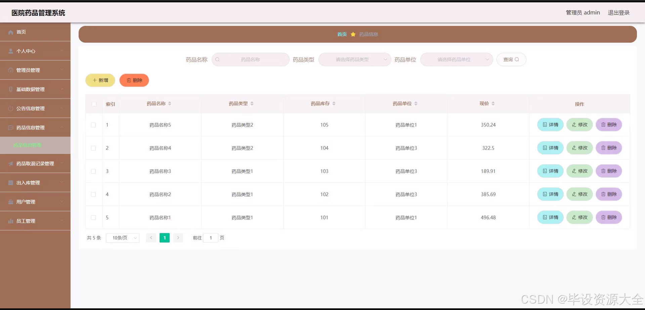The width and height of the screenshot is (645, 310).
Task: Open 药品取退记录管理 menu item
Action: click(35, 164)
